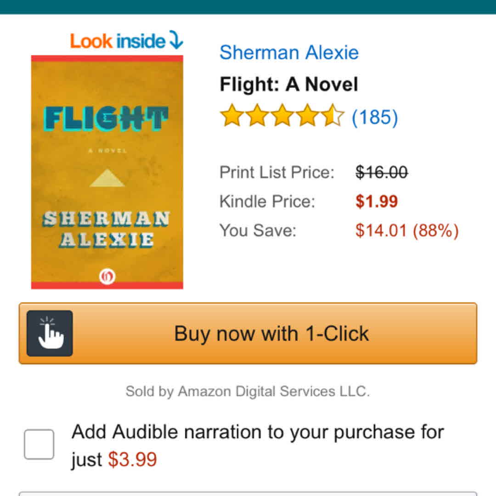Click the pale triangle on the cover

107,178
